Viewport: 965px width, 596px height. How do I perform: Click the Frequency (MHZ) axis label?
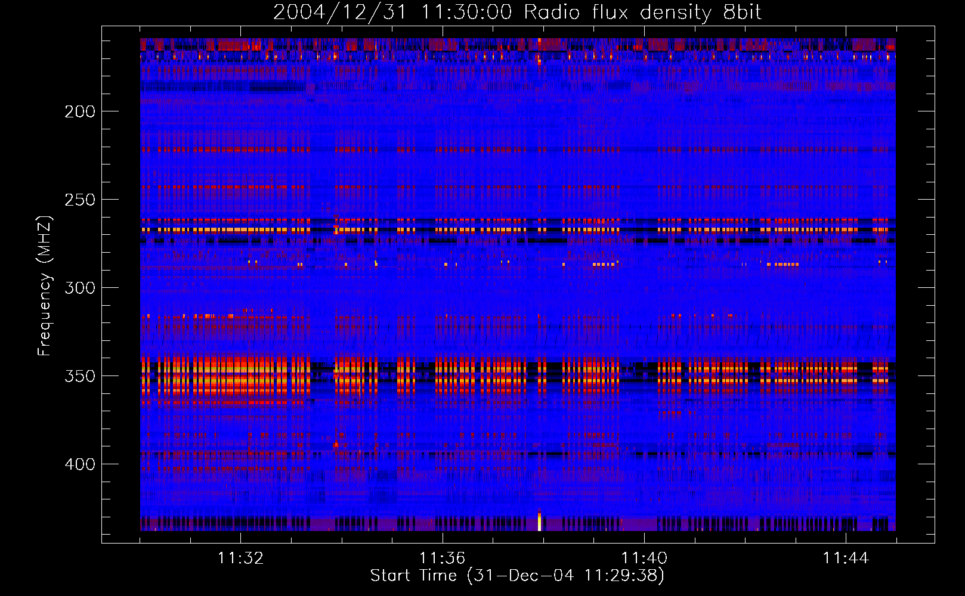coord(45,285)
